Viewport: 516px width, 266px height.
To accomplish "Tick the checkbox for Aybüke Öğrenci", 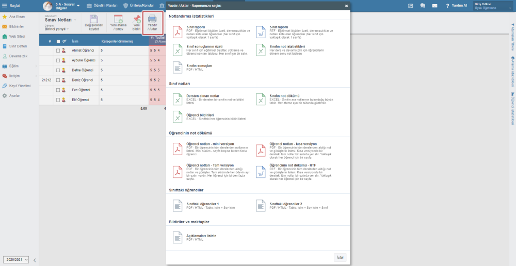I will pyautogui.click(x=58, y=60).
